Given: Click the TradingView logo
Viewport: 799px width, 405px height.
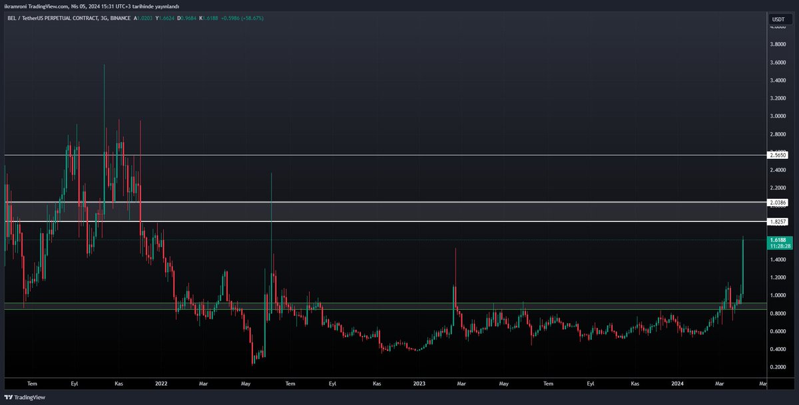Looking at the screenshot, I should [26, 397].
